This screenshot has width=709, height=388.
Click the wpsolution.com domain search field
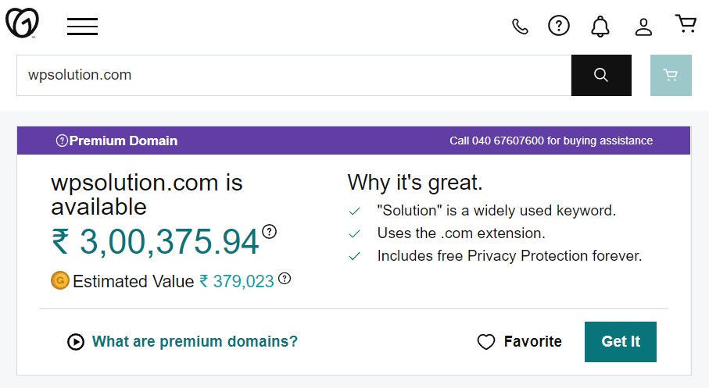click(294, 76)
